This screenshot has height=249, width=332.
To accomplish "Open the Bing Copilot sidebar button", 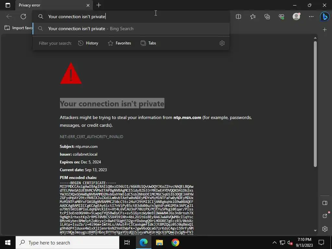I will [325, 17].
